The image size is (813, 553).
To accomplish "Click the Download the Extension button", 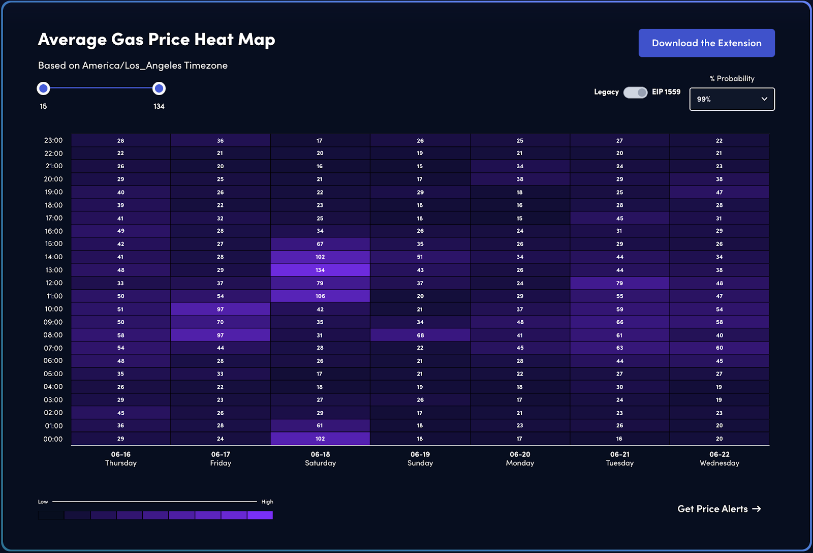I will 706,43.
